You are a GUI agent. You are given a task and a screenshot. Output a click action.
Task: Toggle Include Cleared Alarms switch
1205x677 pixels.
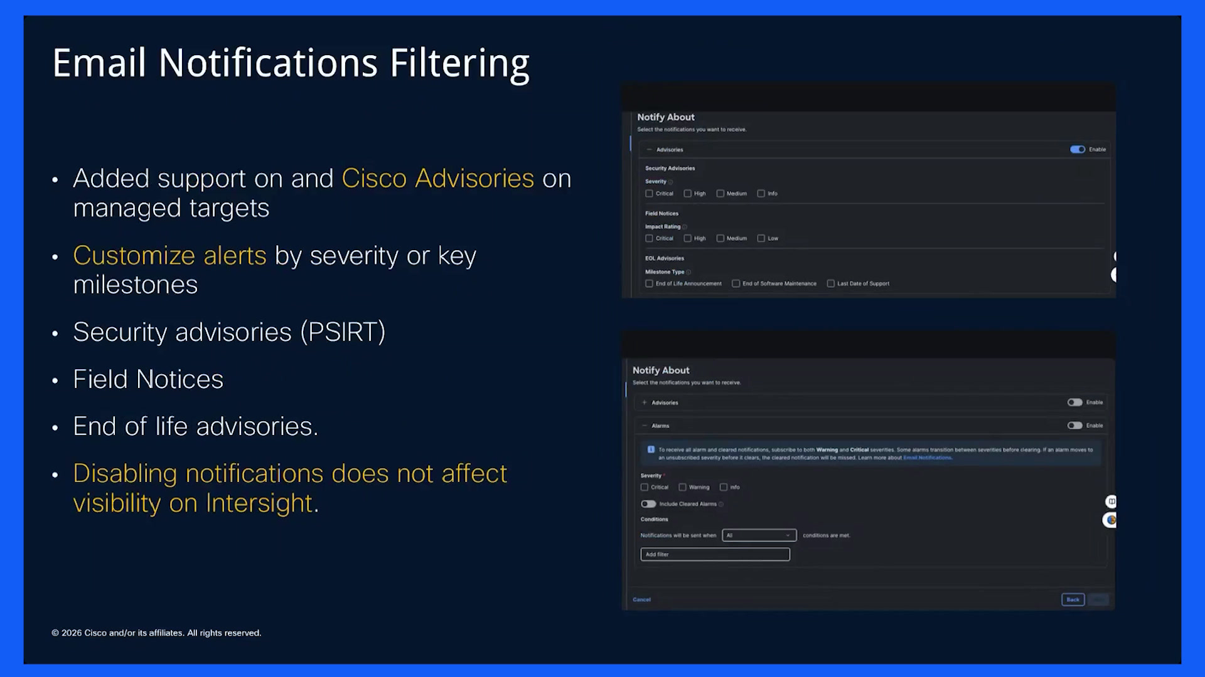point(648,504)
